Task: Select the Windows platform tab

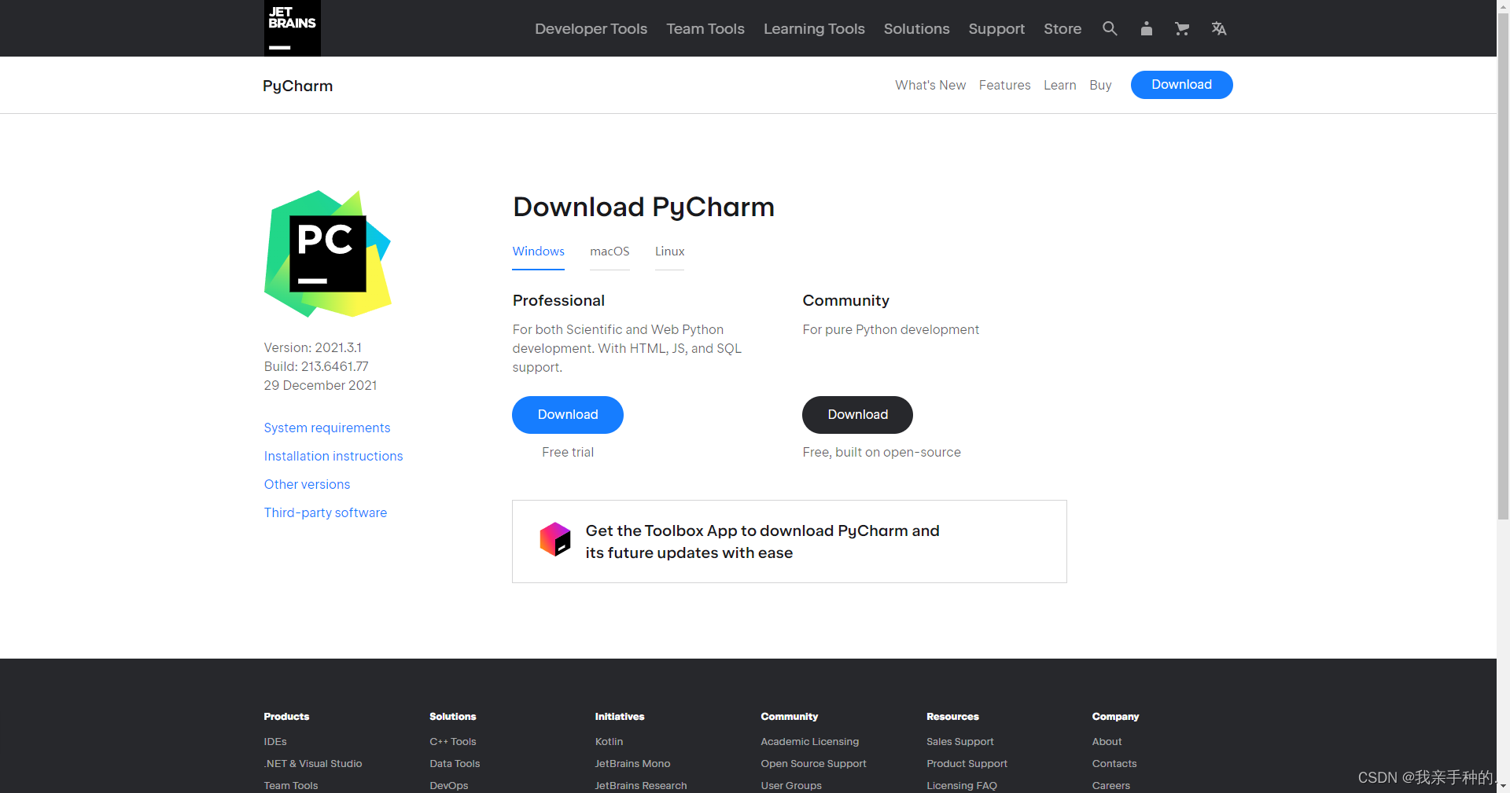Action: 538,251
